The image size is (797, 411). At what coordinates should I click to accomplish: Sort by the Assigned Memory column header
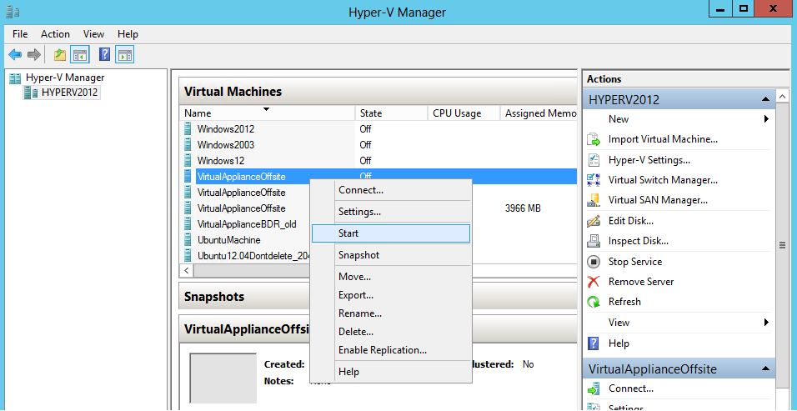pyautogui.click(x=539, y=113)
